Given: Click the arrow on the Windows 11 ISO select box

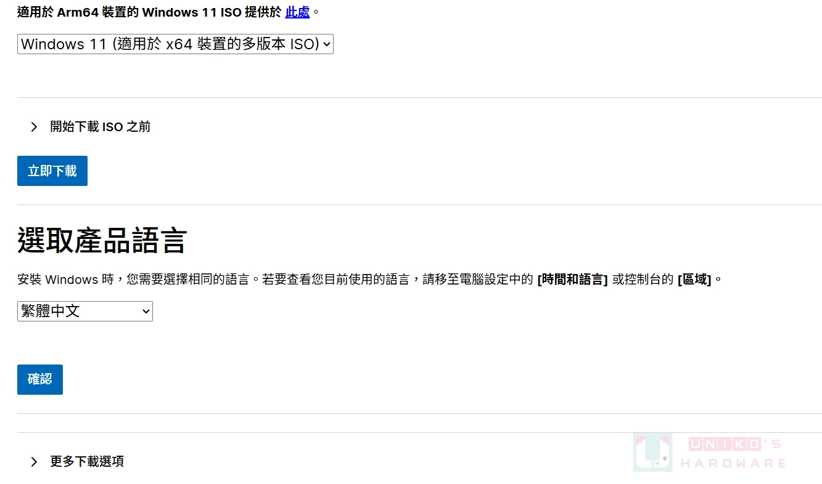Looking at the screenshot, I should tap(327, 44).
